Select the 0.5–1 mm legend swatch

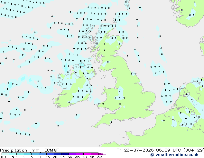[x=13, y=154]
